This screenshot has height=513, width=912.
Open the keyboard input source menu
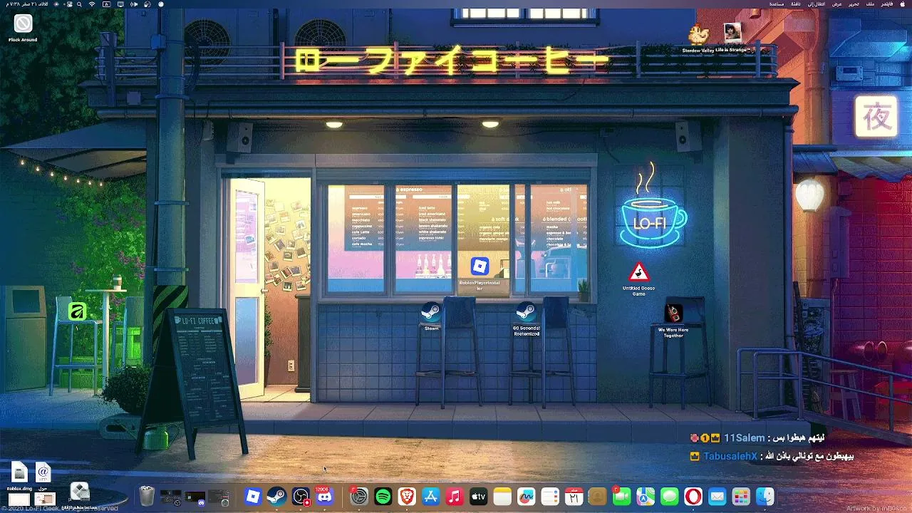[107, 4]
